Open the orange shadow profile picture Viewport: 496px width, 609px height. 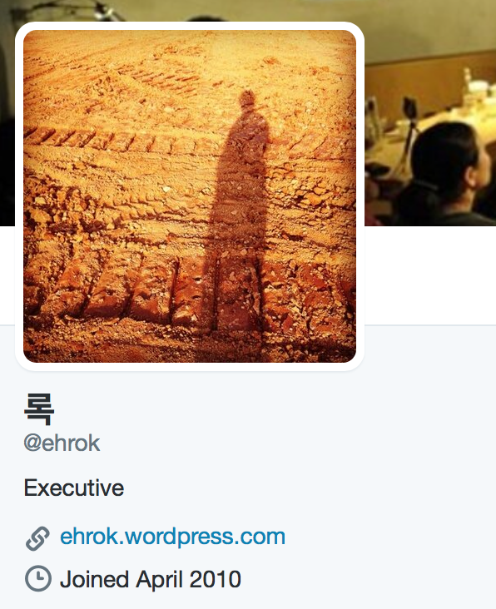pos(190,196)
